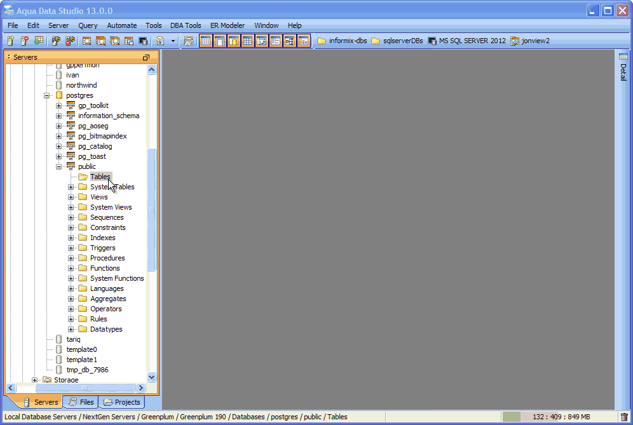633x425 pixels.
Task: Open the Automate menu
Action: (x=122, y=25)
